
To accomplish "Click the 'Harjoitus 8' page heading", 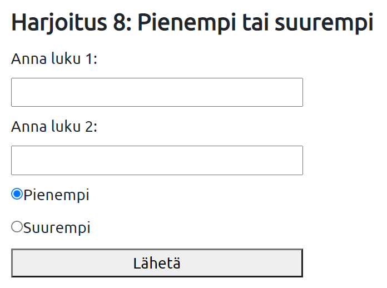I will tap(192, 23).
